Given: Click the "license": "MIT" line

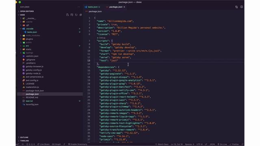Looking at the screenshot, I should [108, 34].
